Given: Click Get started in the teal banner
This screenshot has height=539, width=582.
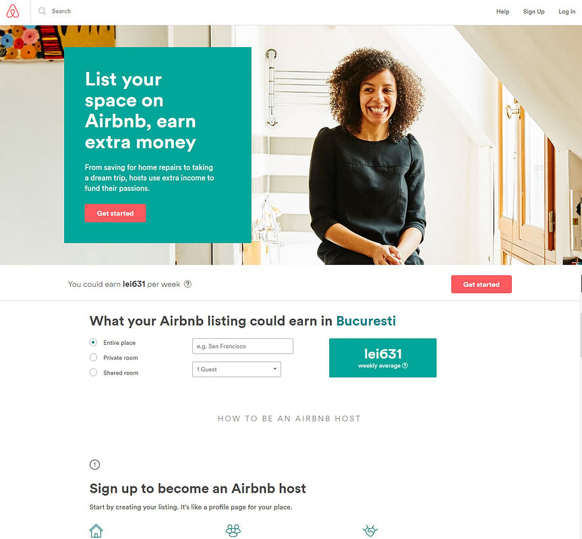Looking at the screenshot, I should (x=115, y=213).
